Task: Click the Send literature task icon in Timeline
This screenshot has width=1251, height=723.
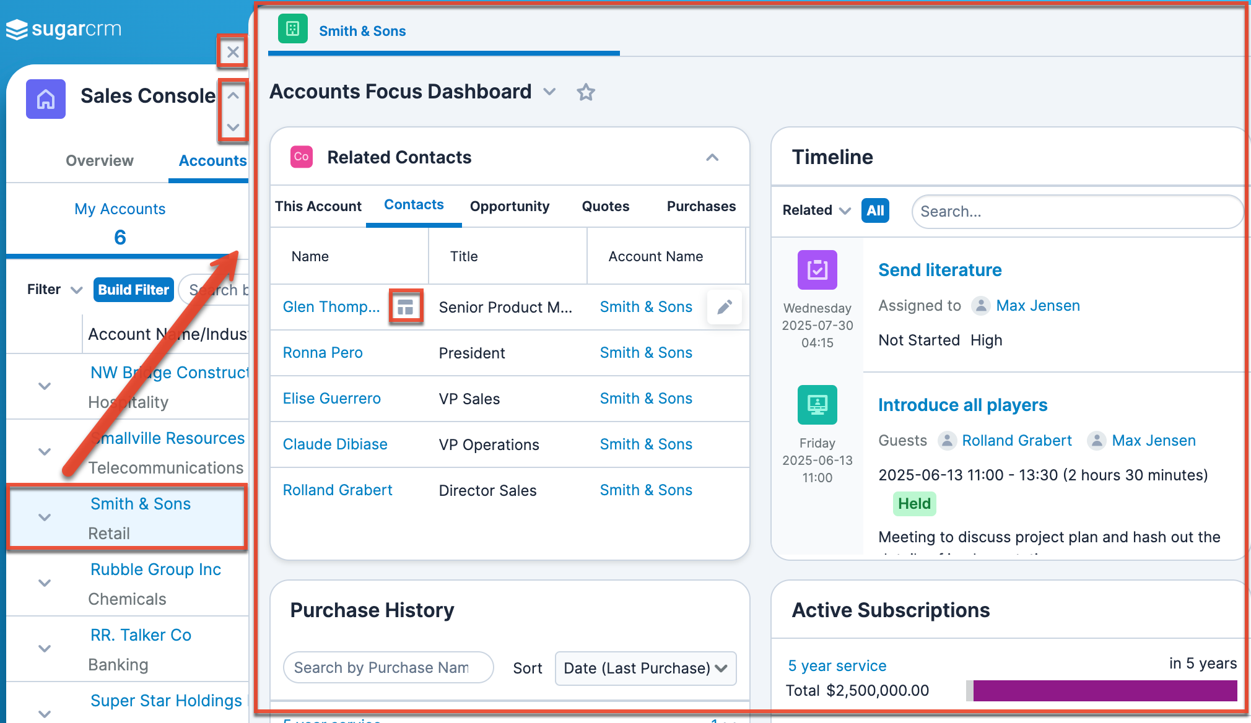Action: click(818, 267)
